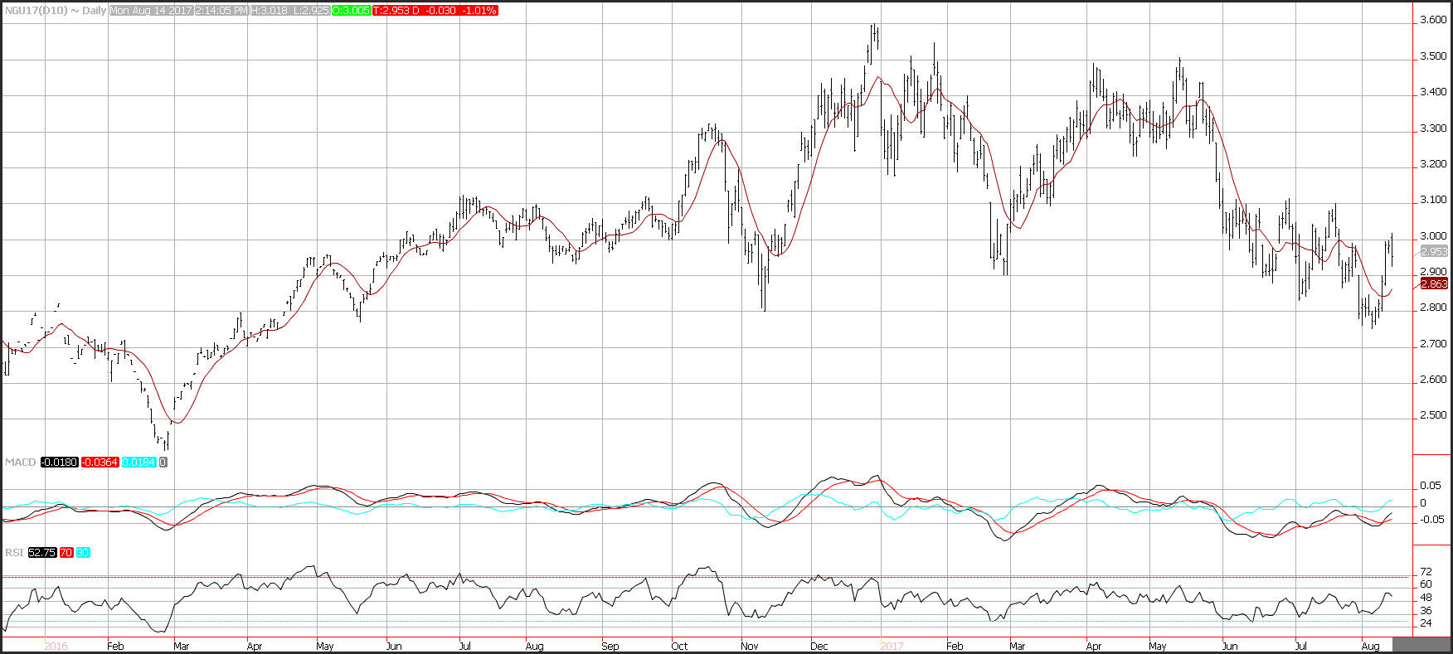Select the RSI indicator label
Screen dimensions: 1453x654
(x=14, y=552)
